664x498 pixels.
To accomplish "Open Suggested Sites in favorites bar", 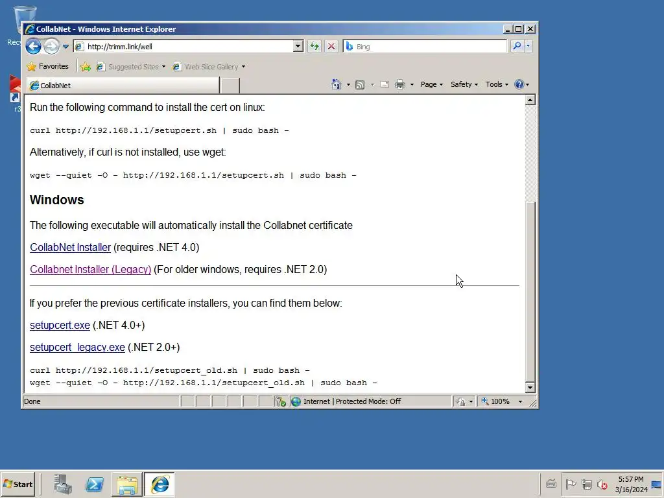I will [131, 67].
